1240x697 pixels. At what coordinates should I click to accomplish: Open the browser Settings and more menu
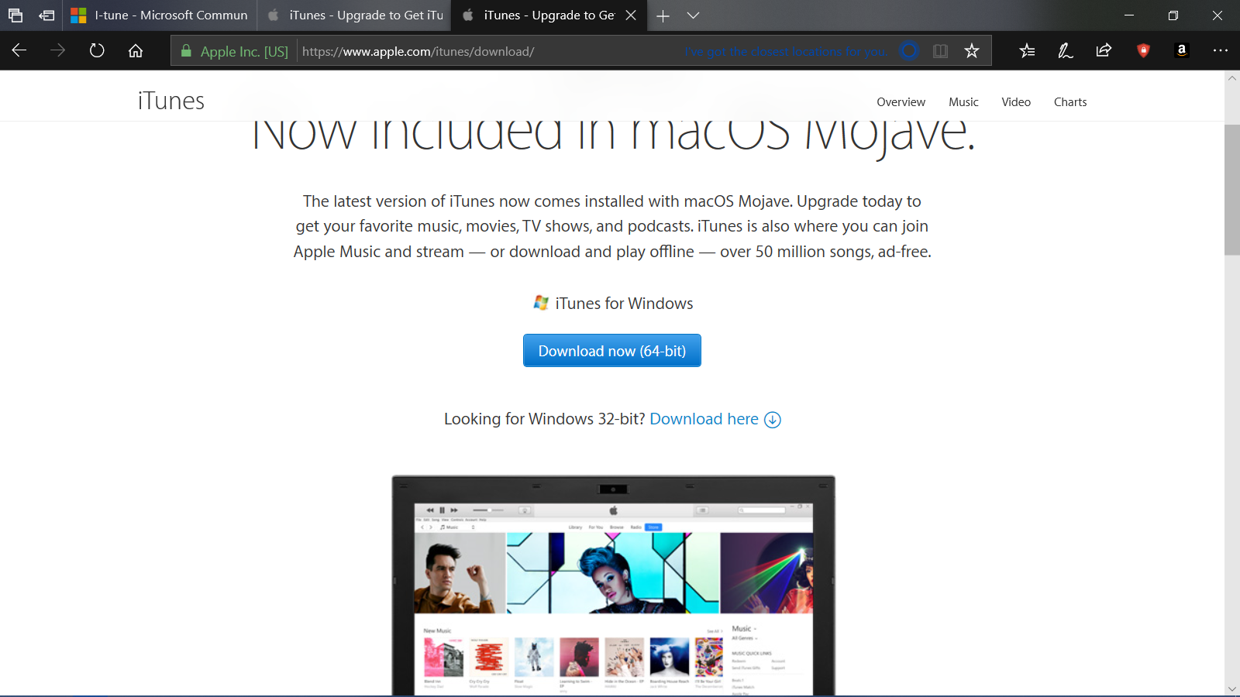pos(1221,50)
